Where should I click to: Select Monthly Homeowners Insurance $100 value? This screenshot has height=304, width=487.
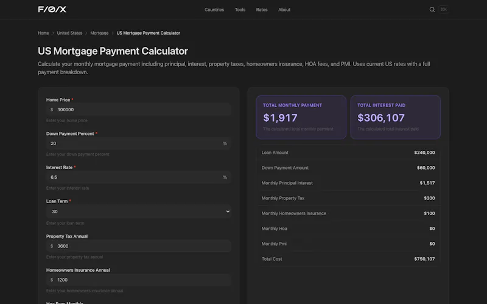[x=429, y=213]
